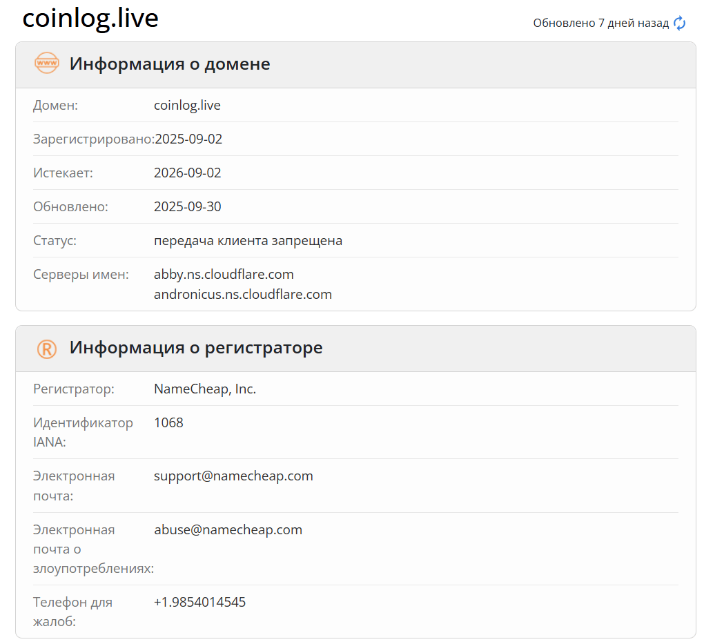Click the expiration date 2026-09-02
Viewport: 704px width, 644px height.
(x=188, y=173)
